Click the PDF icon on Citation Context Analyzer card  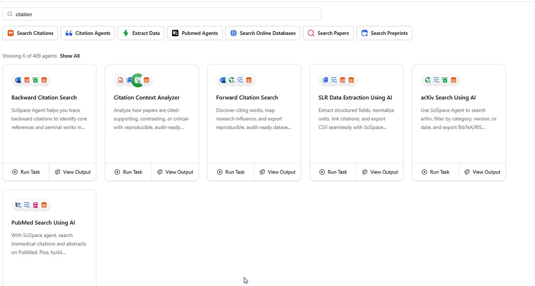121,80
